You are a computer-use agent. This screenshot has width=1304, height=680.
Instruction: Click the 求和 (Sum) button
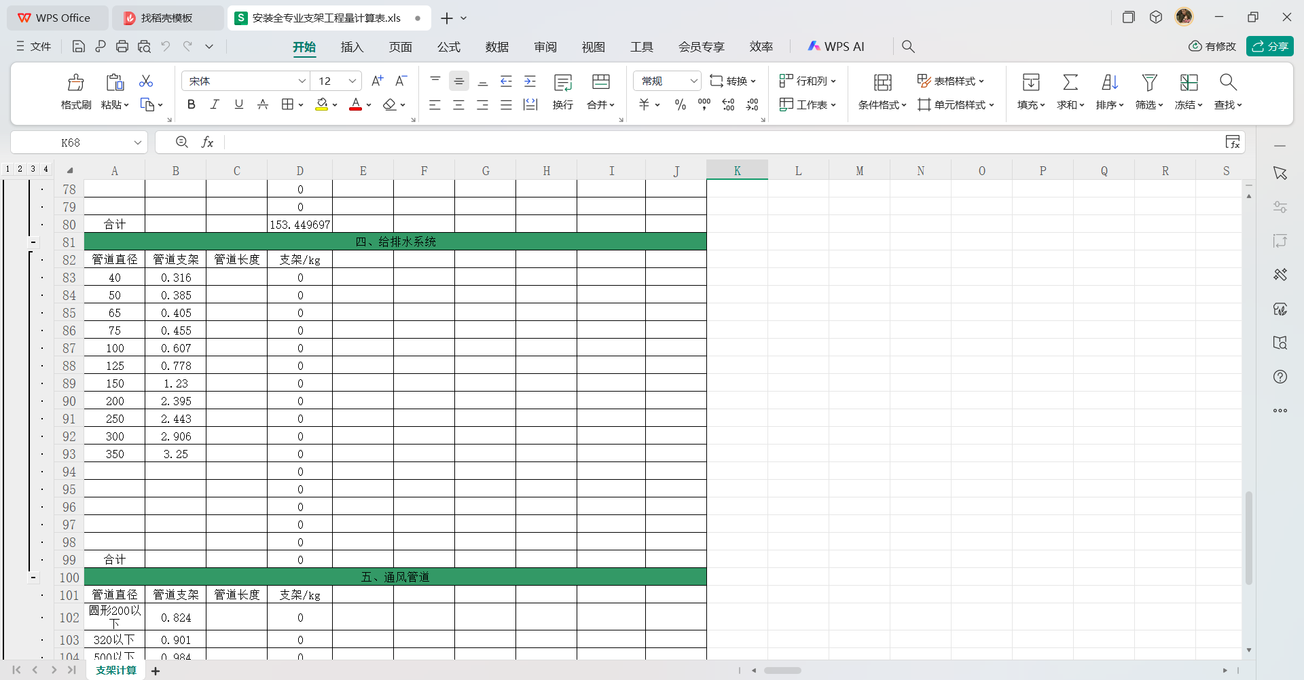point(1070,92)
